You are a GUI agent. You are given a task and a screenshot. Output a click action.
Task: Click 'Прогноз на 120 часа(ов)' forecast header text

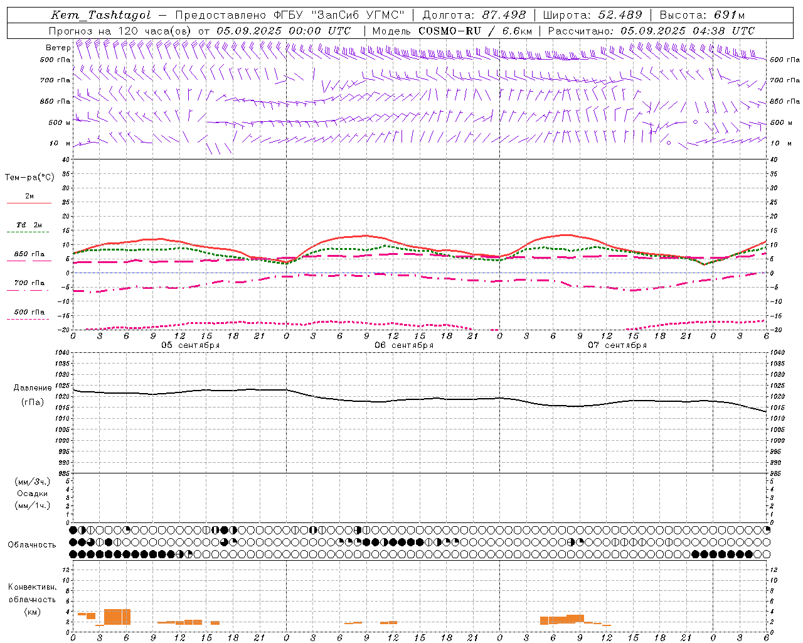click(120, 31)
